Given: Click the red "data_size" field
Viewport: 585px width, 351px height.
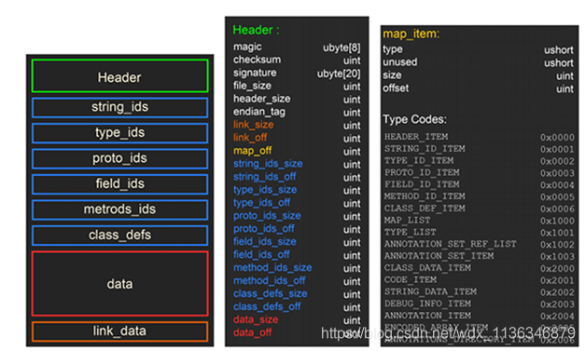Looking at the screenshot, I should coord(256,319).
